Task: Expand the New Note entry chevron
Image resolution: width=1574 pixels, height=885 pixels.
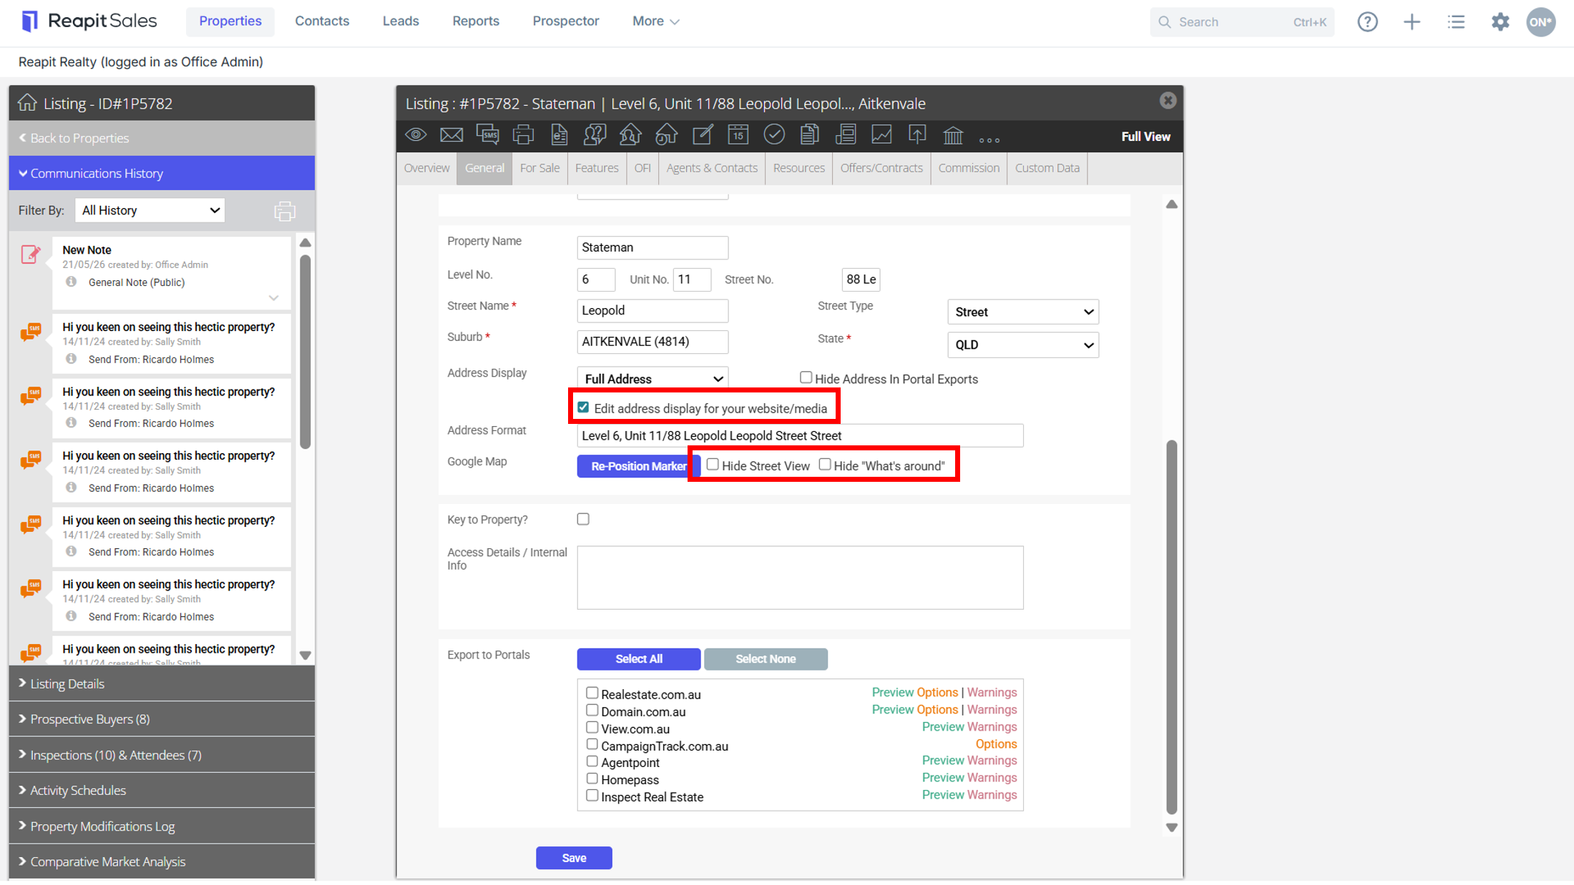Action: click(x=273, y=297)
